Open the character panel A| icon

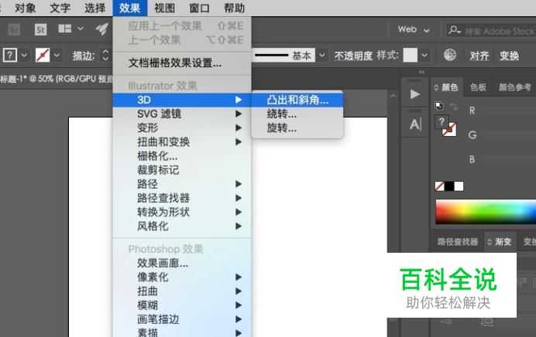click(x=416, y=124)
